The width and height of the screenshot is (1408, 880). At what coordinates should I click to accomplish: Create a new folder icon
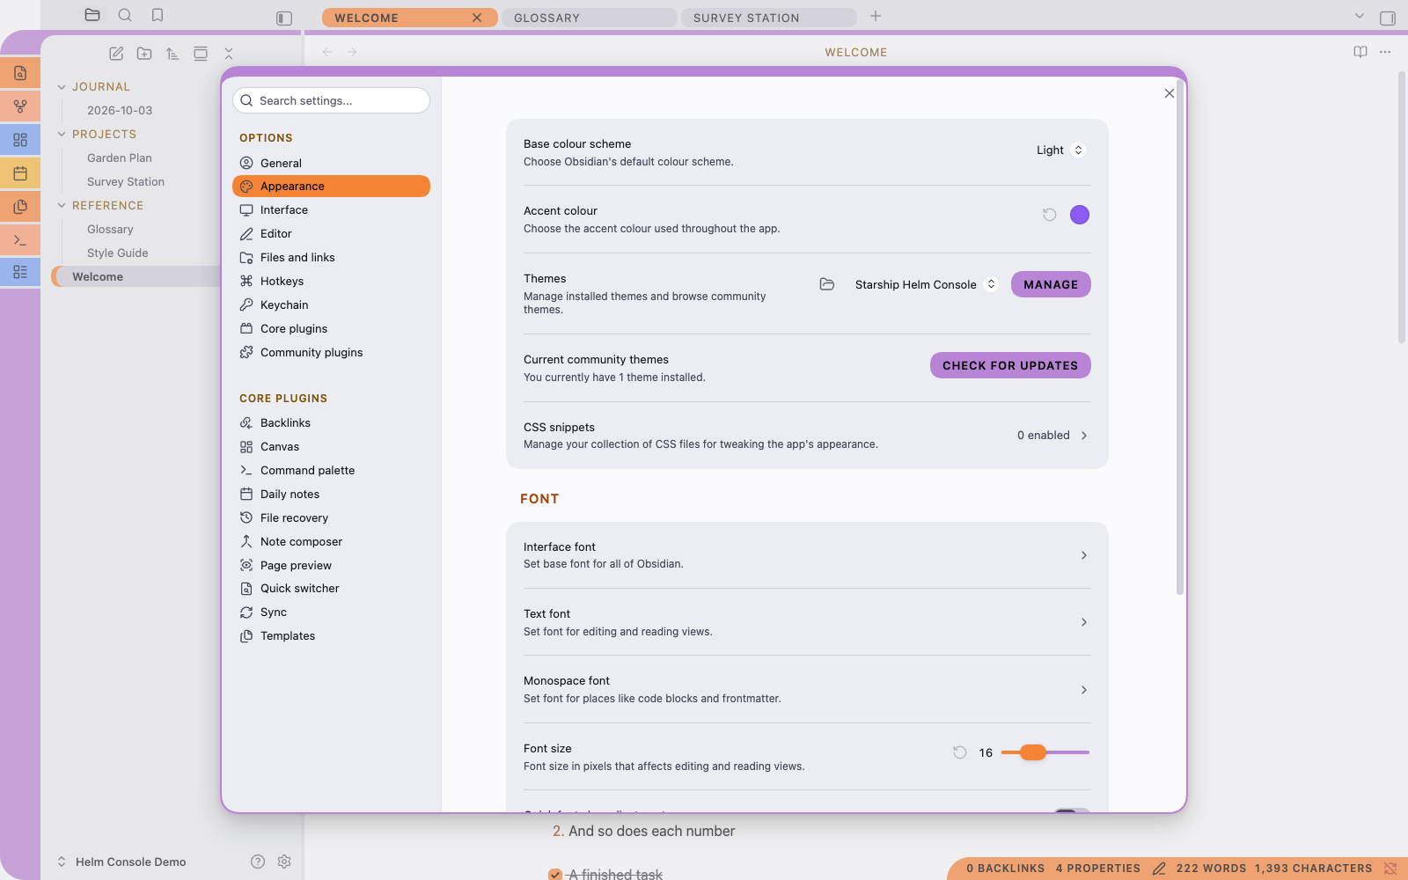coord(144,54)
